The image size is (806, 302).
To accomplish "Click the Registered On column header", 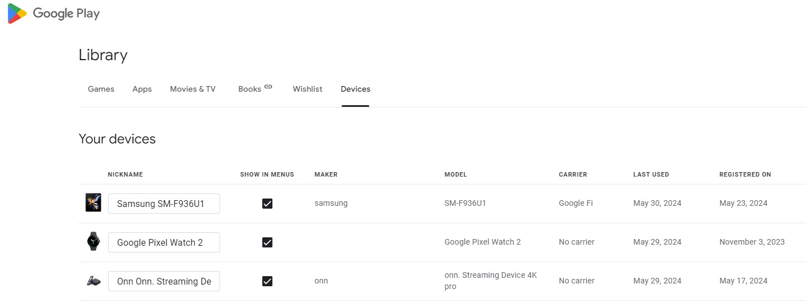I will (745, 174).
